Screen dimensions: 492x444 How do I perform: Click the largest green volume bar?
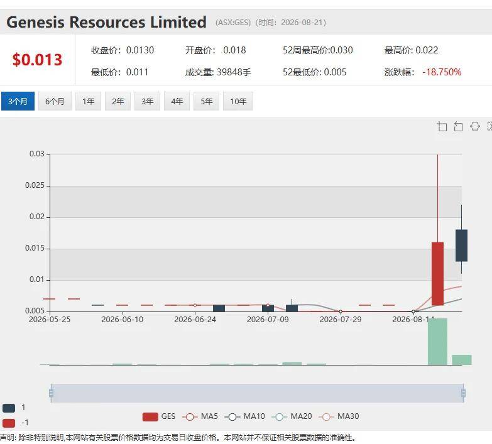coord(437,342)
